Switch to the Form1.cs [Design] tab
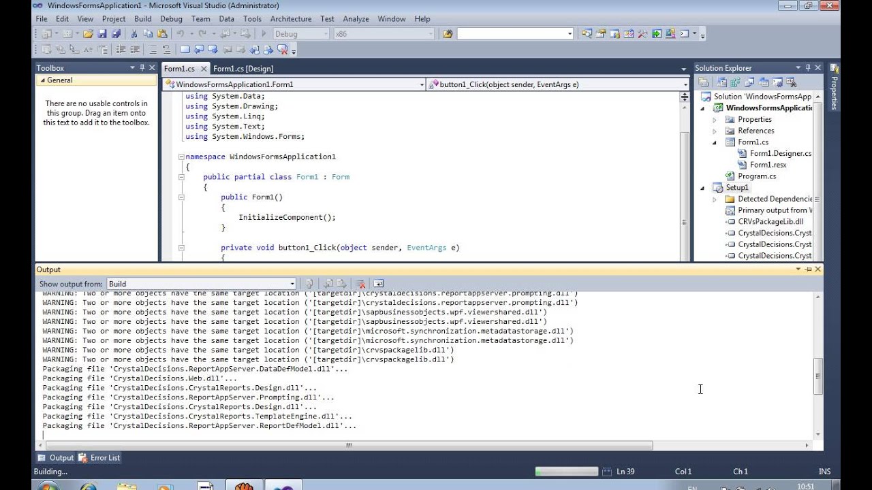This screenshot has width=872, height=490. click(243, 69)
